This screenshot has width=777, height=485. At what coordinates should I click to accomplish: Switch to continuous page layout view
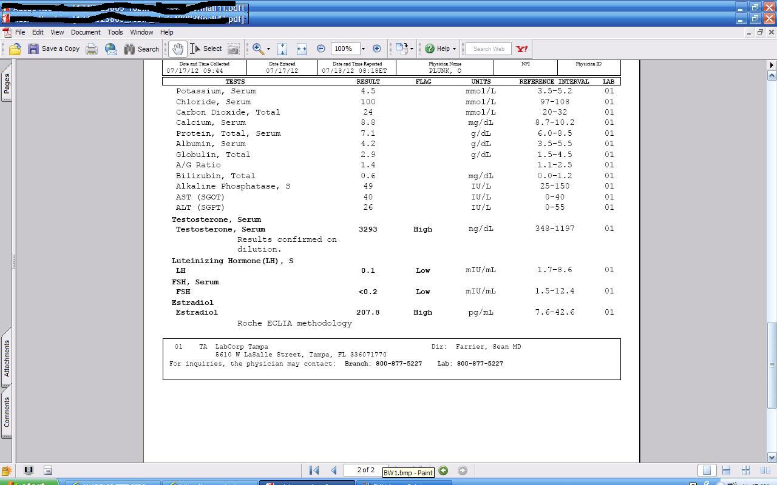tap(726, 470)
